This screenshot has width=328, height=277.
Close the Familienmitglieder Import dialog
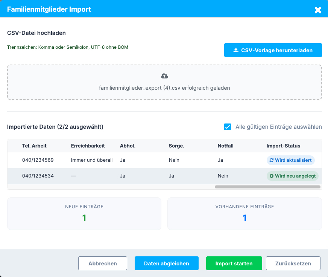coord(318,10)
